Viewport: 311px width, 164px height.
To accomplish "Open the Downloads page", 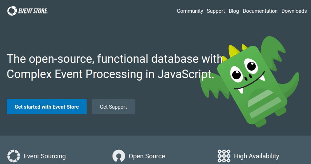I will point(294,11).
